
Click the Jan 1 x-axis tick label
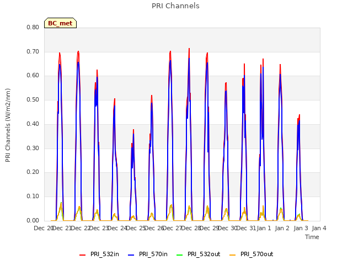coord(264,228)
